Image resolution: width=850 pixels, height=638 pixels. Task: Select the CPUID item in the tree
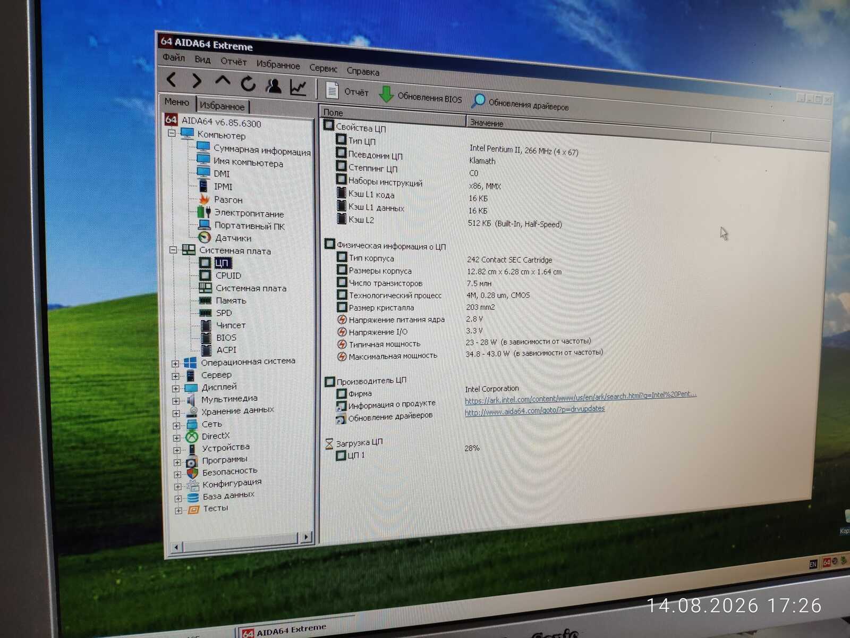pos(228,275)
